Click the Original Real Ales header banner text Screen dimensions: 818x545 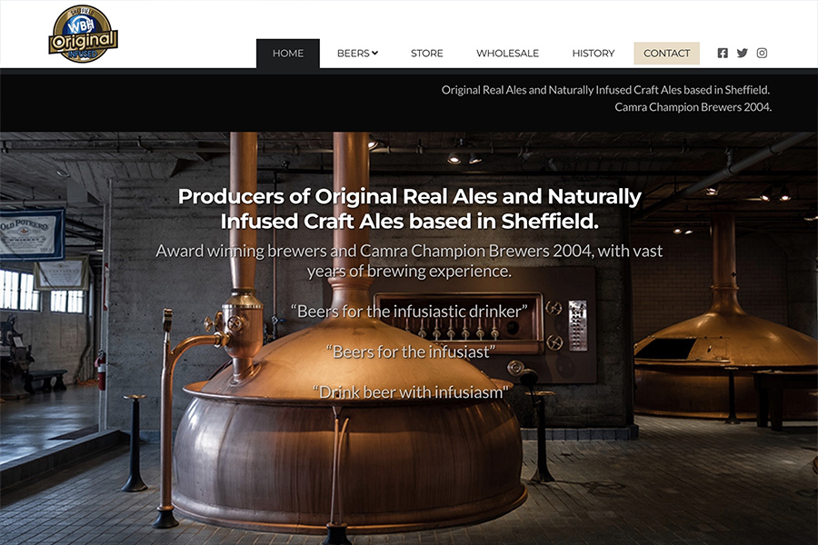(x=605, y=90)
